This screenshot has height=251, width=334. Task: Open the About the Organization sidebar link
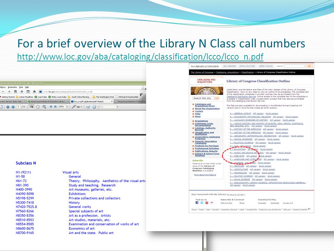click(x=207, y=109)
